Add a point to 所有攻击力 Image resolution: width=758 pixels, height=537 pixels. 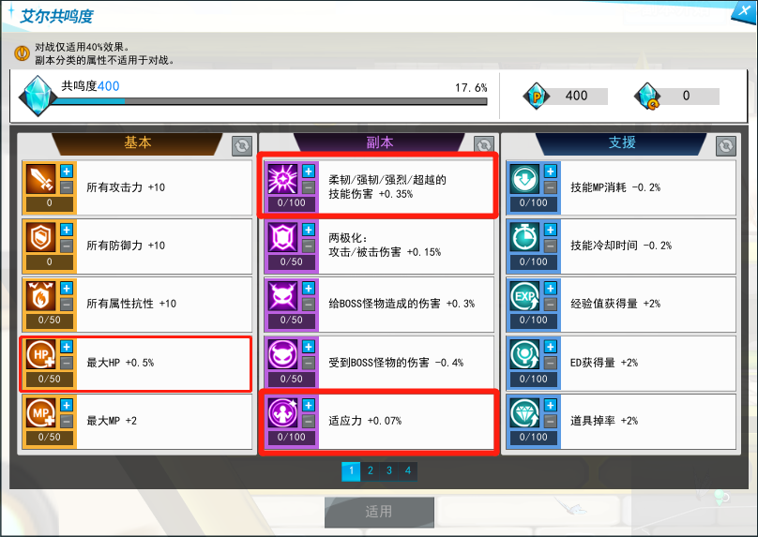click(67, 171)
